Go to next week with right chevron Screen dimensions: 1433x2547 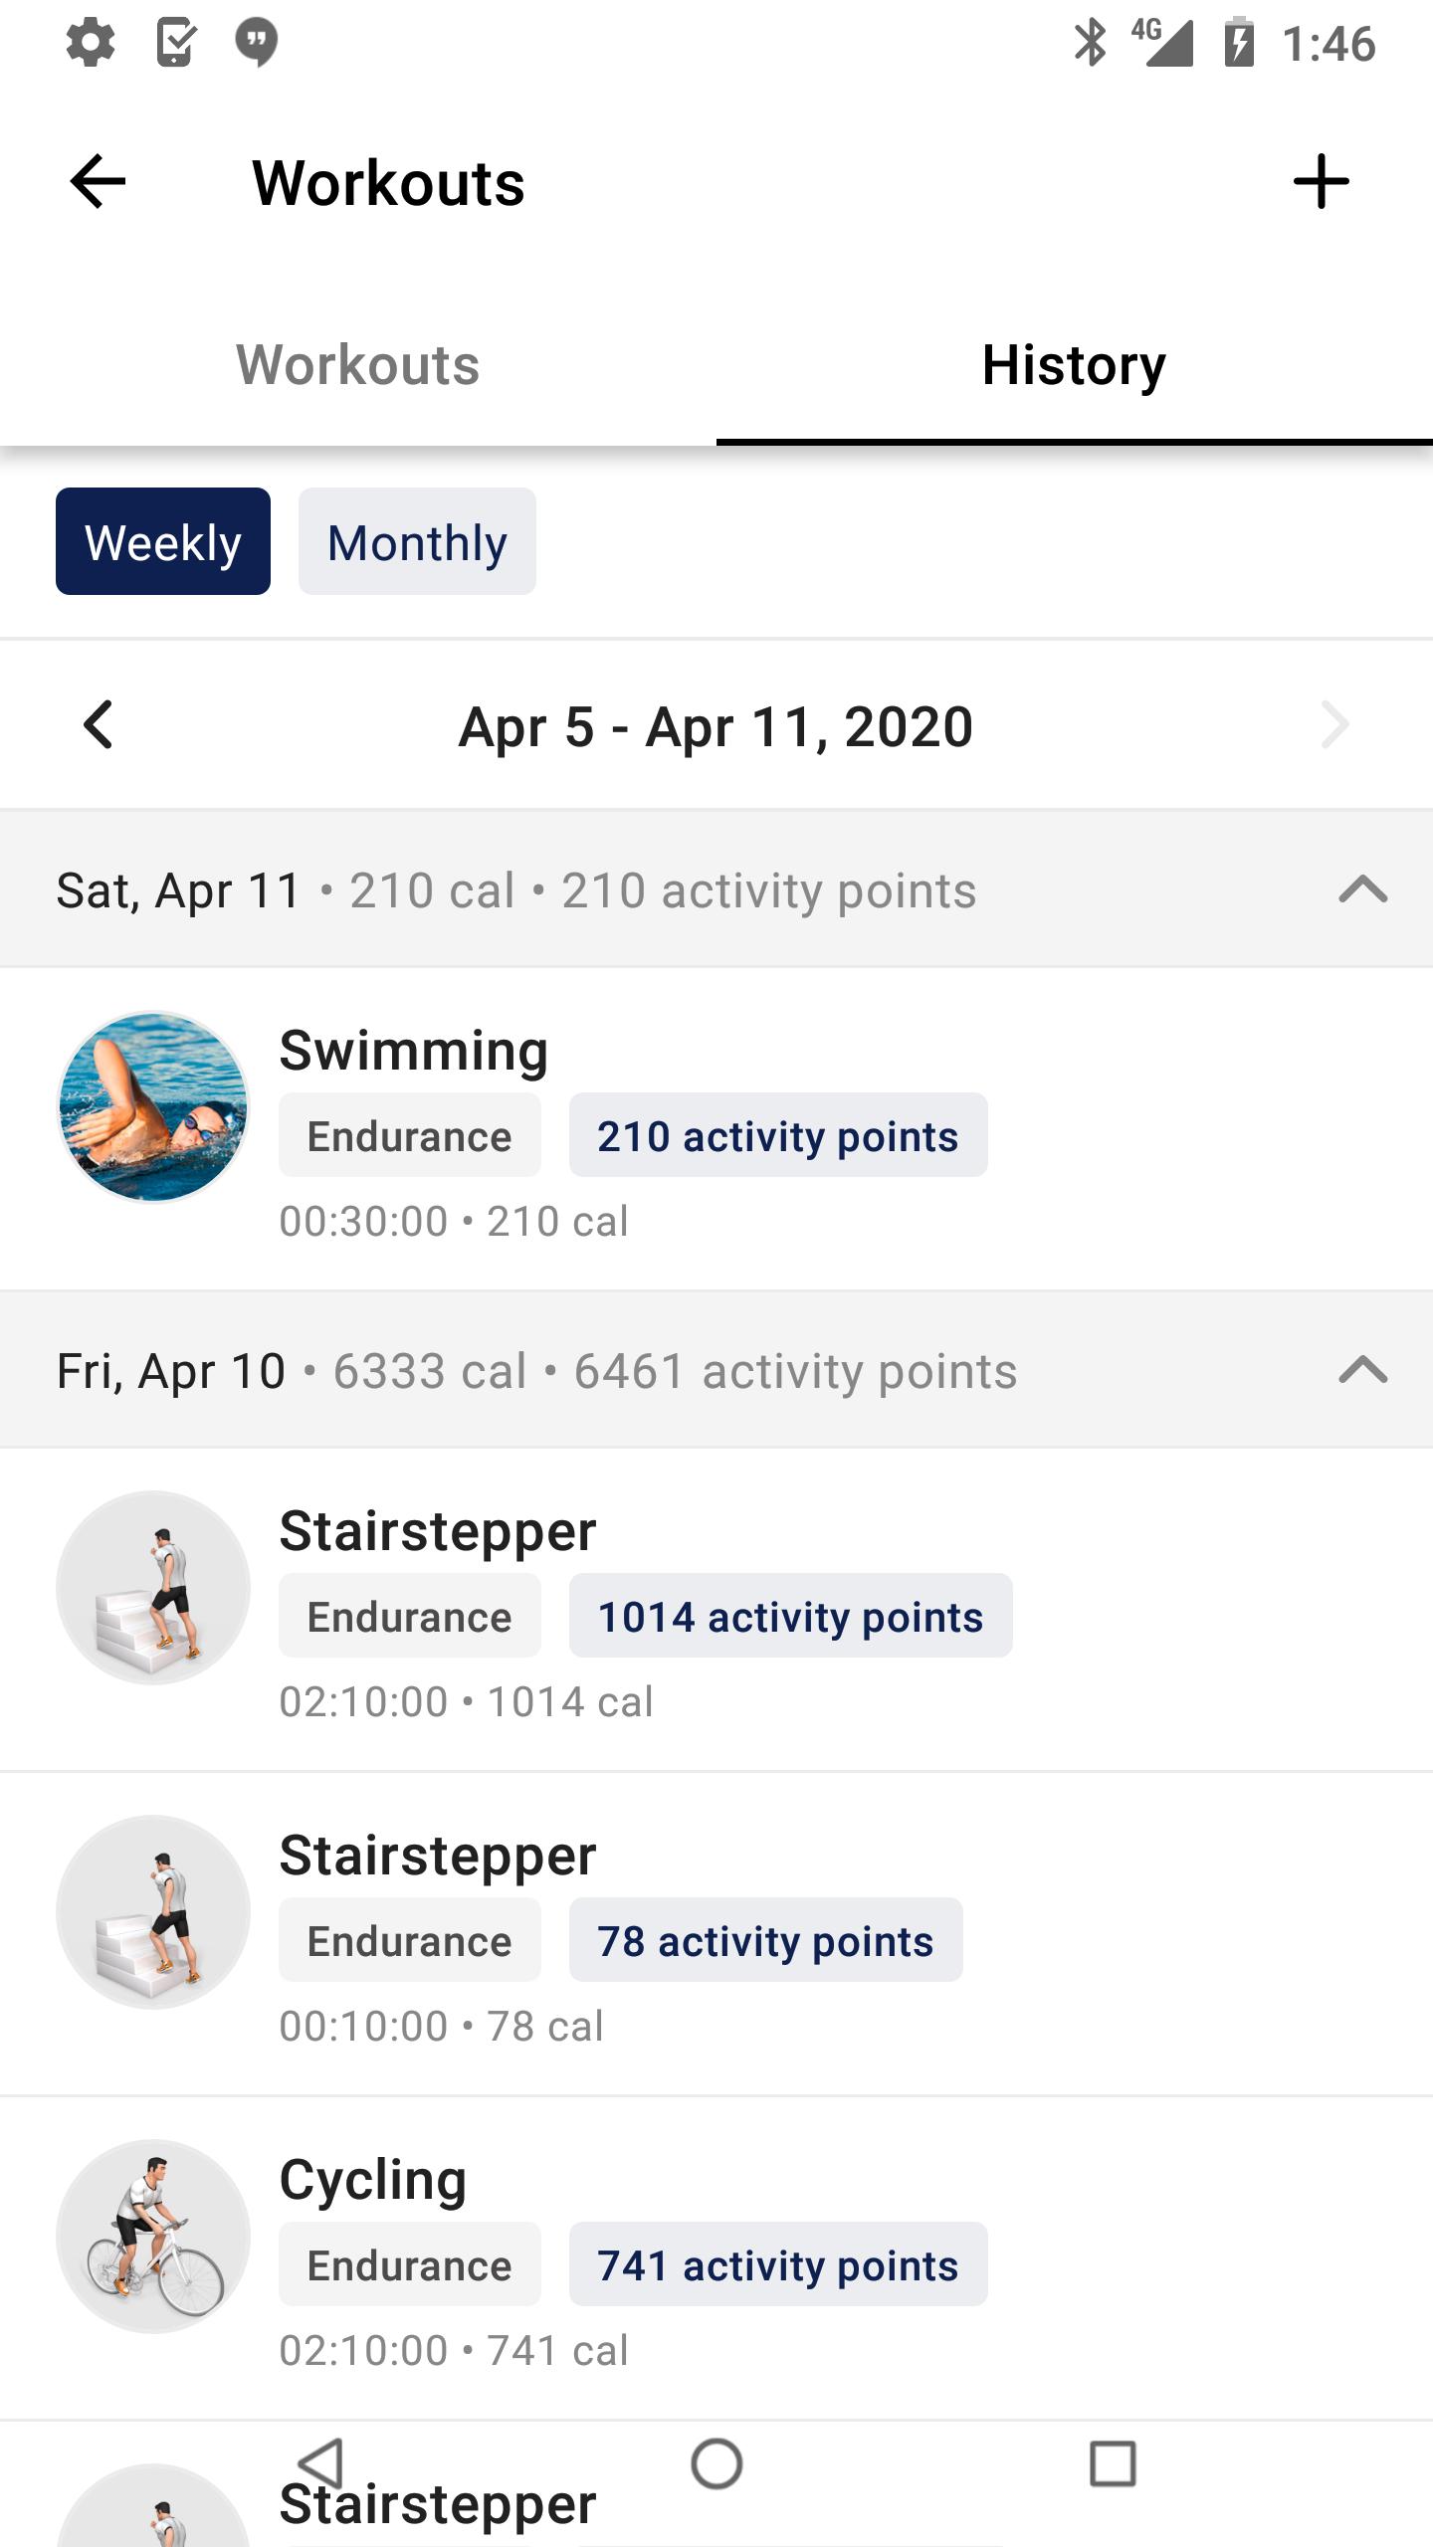pyautogui.click(x=1334, y=724)
